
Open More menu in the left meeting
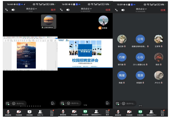[52, 112]
